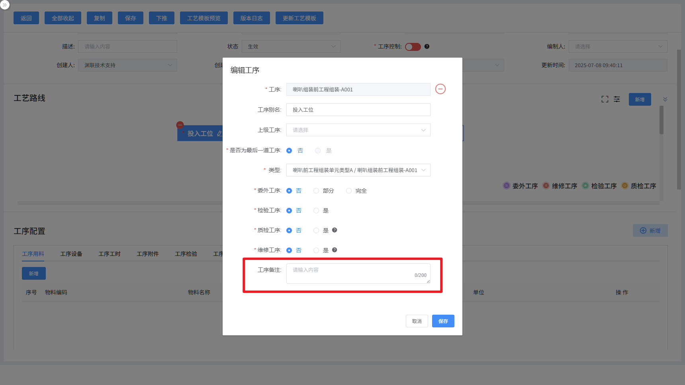This screenshot has height=385, width=685.
Task: Switch to the 工序设备 tab
Action: pos(71,254)
